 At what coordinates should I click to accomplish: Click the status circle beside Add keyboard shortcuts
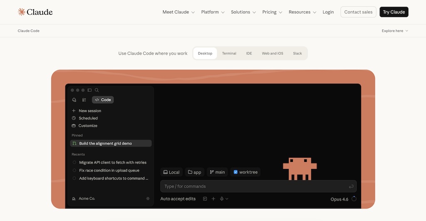coord(74,178)
